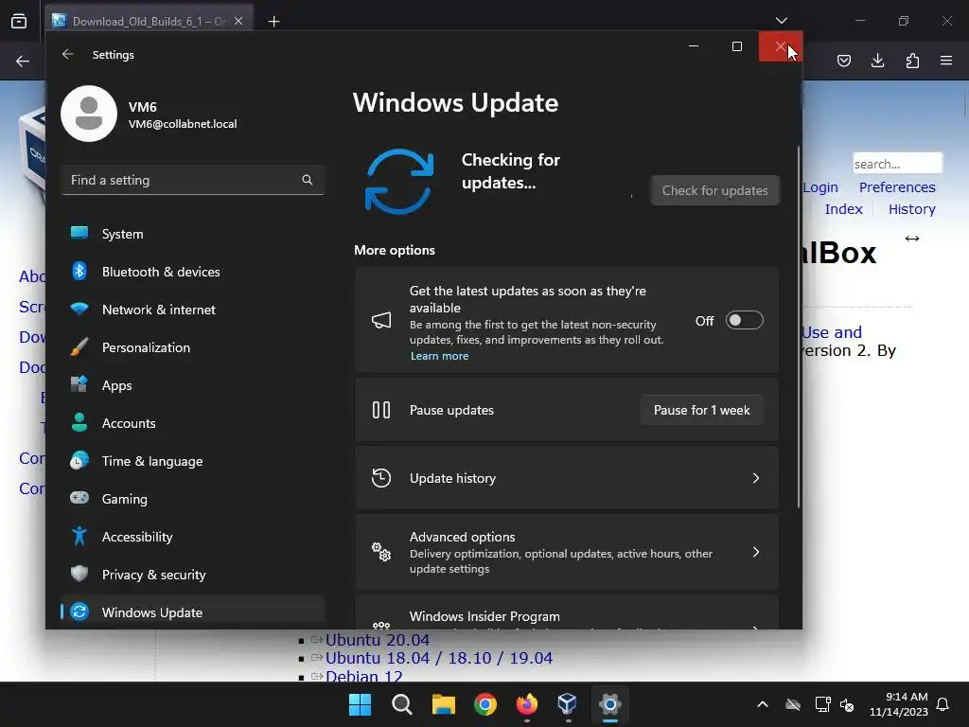Expand Update history chevron
969x727 pixels.
756,478
